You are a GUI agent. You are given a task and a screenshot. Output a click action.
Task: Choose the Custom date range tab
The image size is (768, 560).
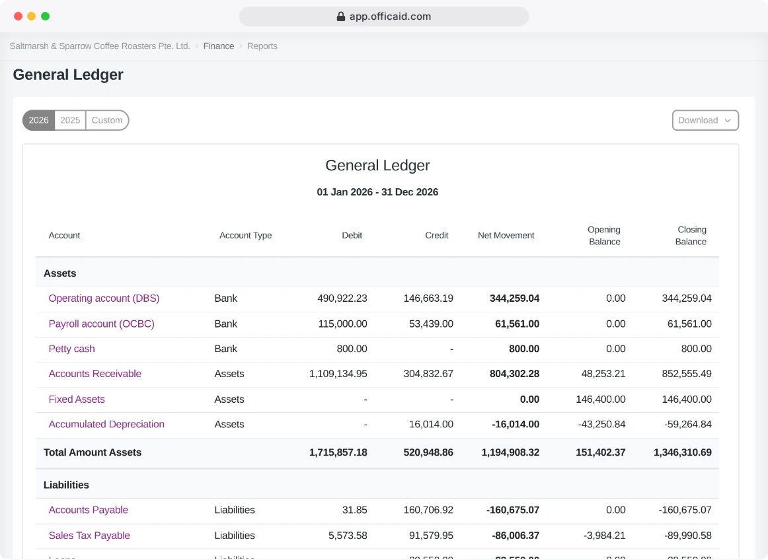(x=107, y=120)
